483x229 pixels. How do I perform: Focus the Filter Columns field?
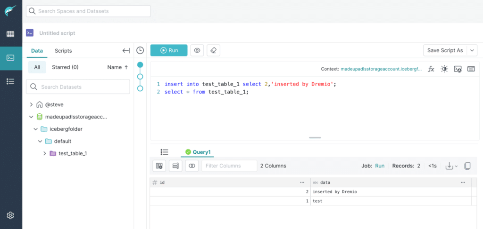229,166
